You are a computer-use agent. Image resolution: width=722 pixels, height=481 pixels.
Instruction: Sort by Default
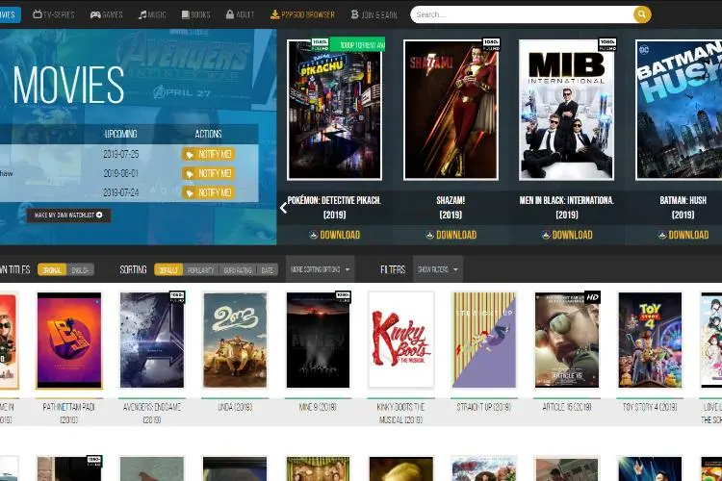pyautogui.click(x=168, y=269)
